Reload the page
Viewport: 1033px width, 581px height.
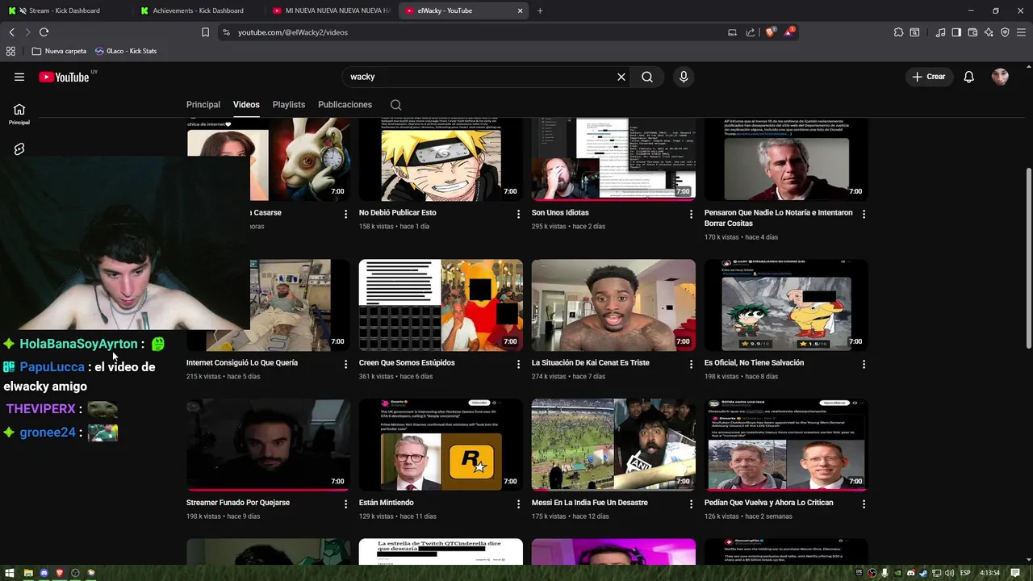(x=44, y=32)
